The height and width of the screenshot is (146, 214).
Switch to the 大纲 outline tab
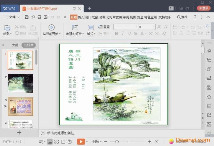(x=15, y=45)
